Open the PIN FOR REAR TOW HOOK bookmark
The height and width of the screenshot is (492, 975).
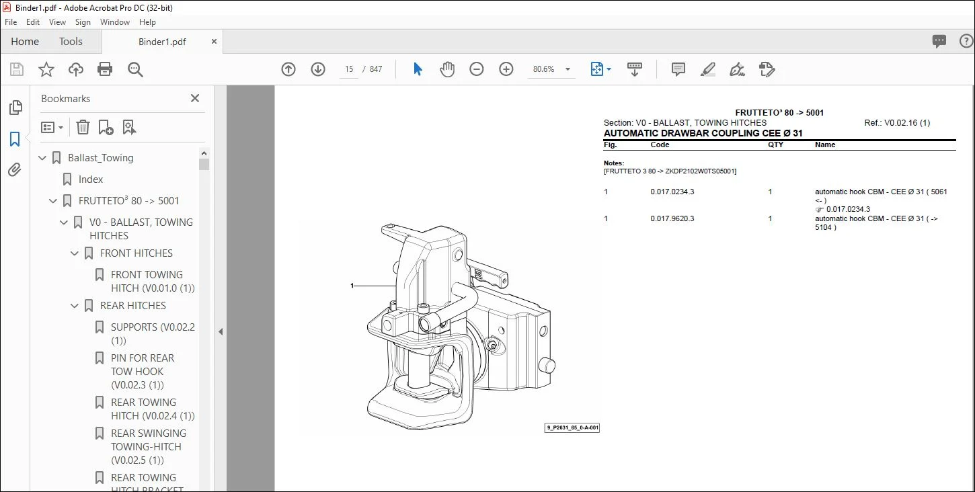[143, 372]
